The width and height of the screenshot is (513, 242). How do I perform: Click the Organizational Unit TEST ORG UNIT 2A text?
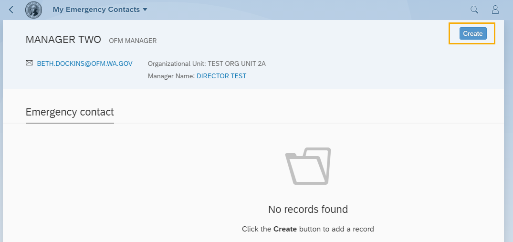click(x=207, y=63)
